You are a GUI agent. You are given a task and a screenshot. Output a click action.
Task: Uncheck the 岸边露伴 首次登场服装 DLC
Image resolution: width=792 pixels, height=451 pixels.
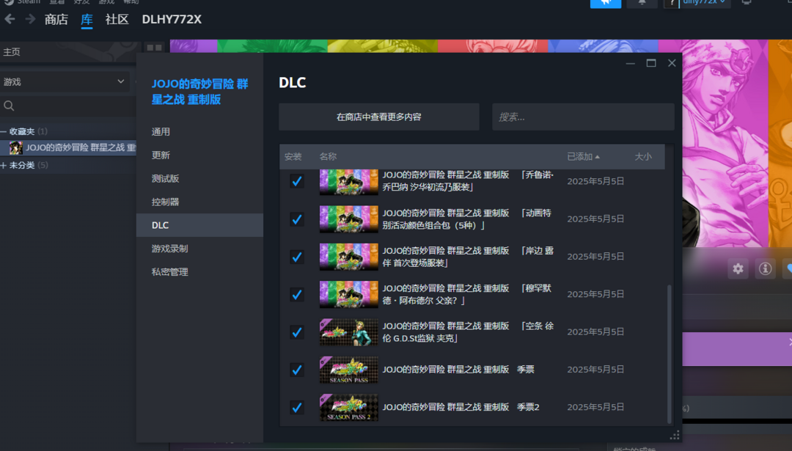coord(297,257)
